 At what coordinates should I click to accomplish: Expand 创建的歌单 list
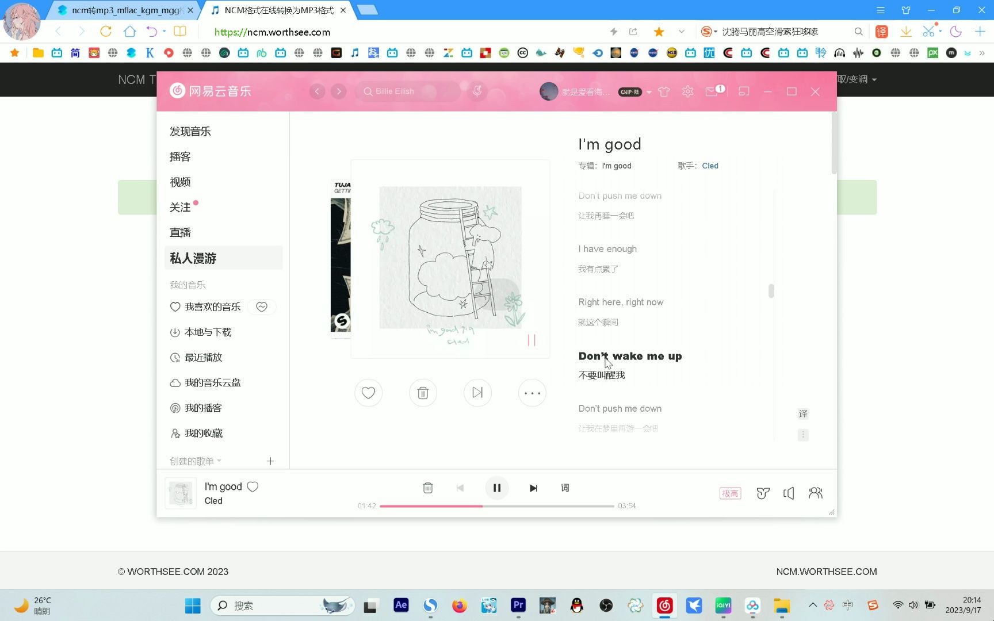[x=196, y=461]
